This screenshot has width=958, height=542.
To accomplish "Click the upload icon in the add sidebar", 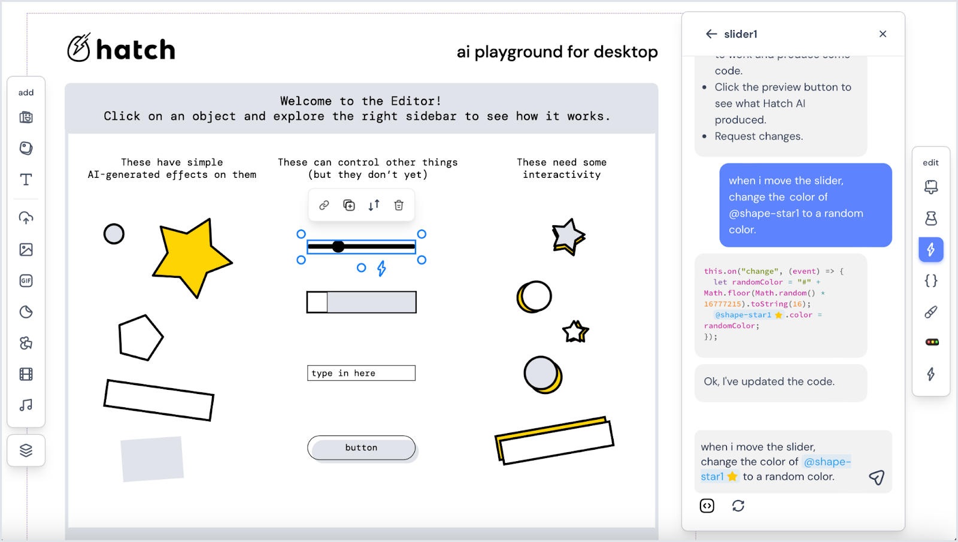I will tap(26, 217).
